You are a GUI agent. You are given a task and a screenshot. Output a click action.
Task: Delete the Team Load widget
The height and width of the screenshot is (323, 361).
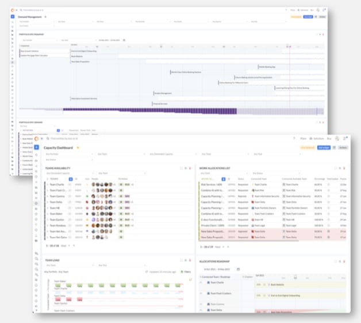coord(190,260)
